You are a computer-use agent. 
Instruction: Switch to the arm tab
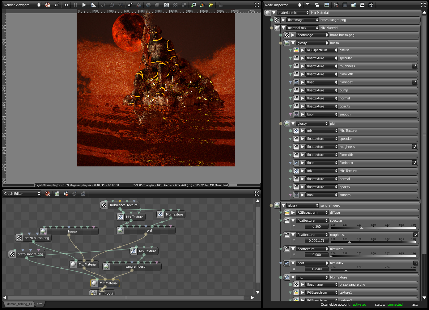point(40,304)
